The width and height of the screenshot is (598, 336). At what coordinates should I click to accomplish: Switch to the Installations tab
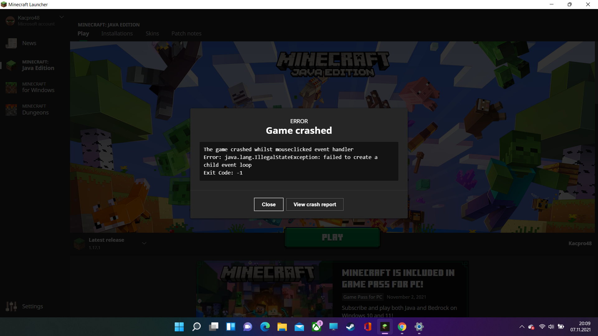click(117, 34)
